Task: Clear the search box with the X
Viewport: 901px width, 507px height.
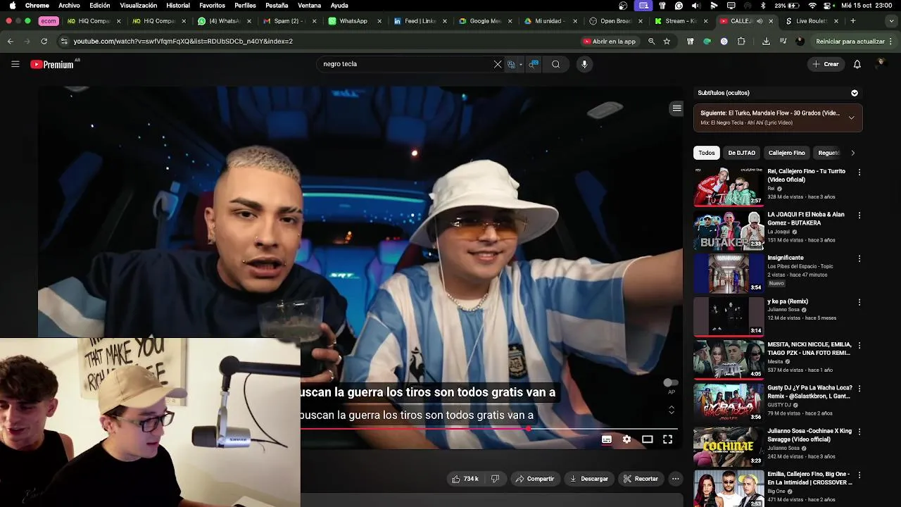Action: tap(498, 64)
